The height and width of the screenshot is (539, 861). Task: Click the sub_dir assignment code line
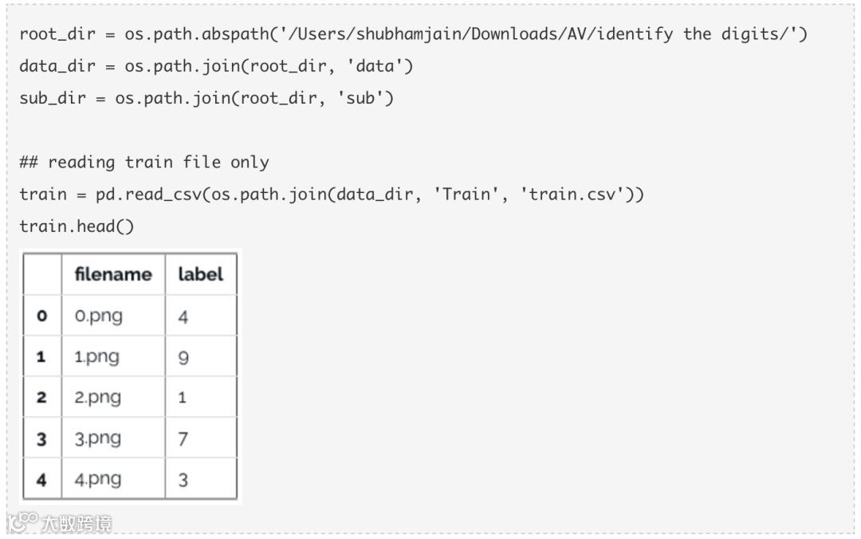coord(206,98)
